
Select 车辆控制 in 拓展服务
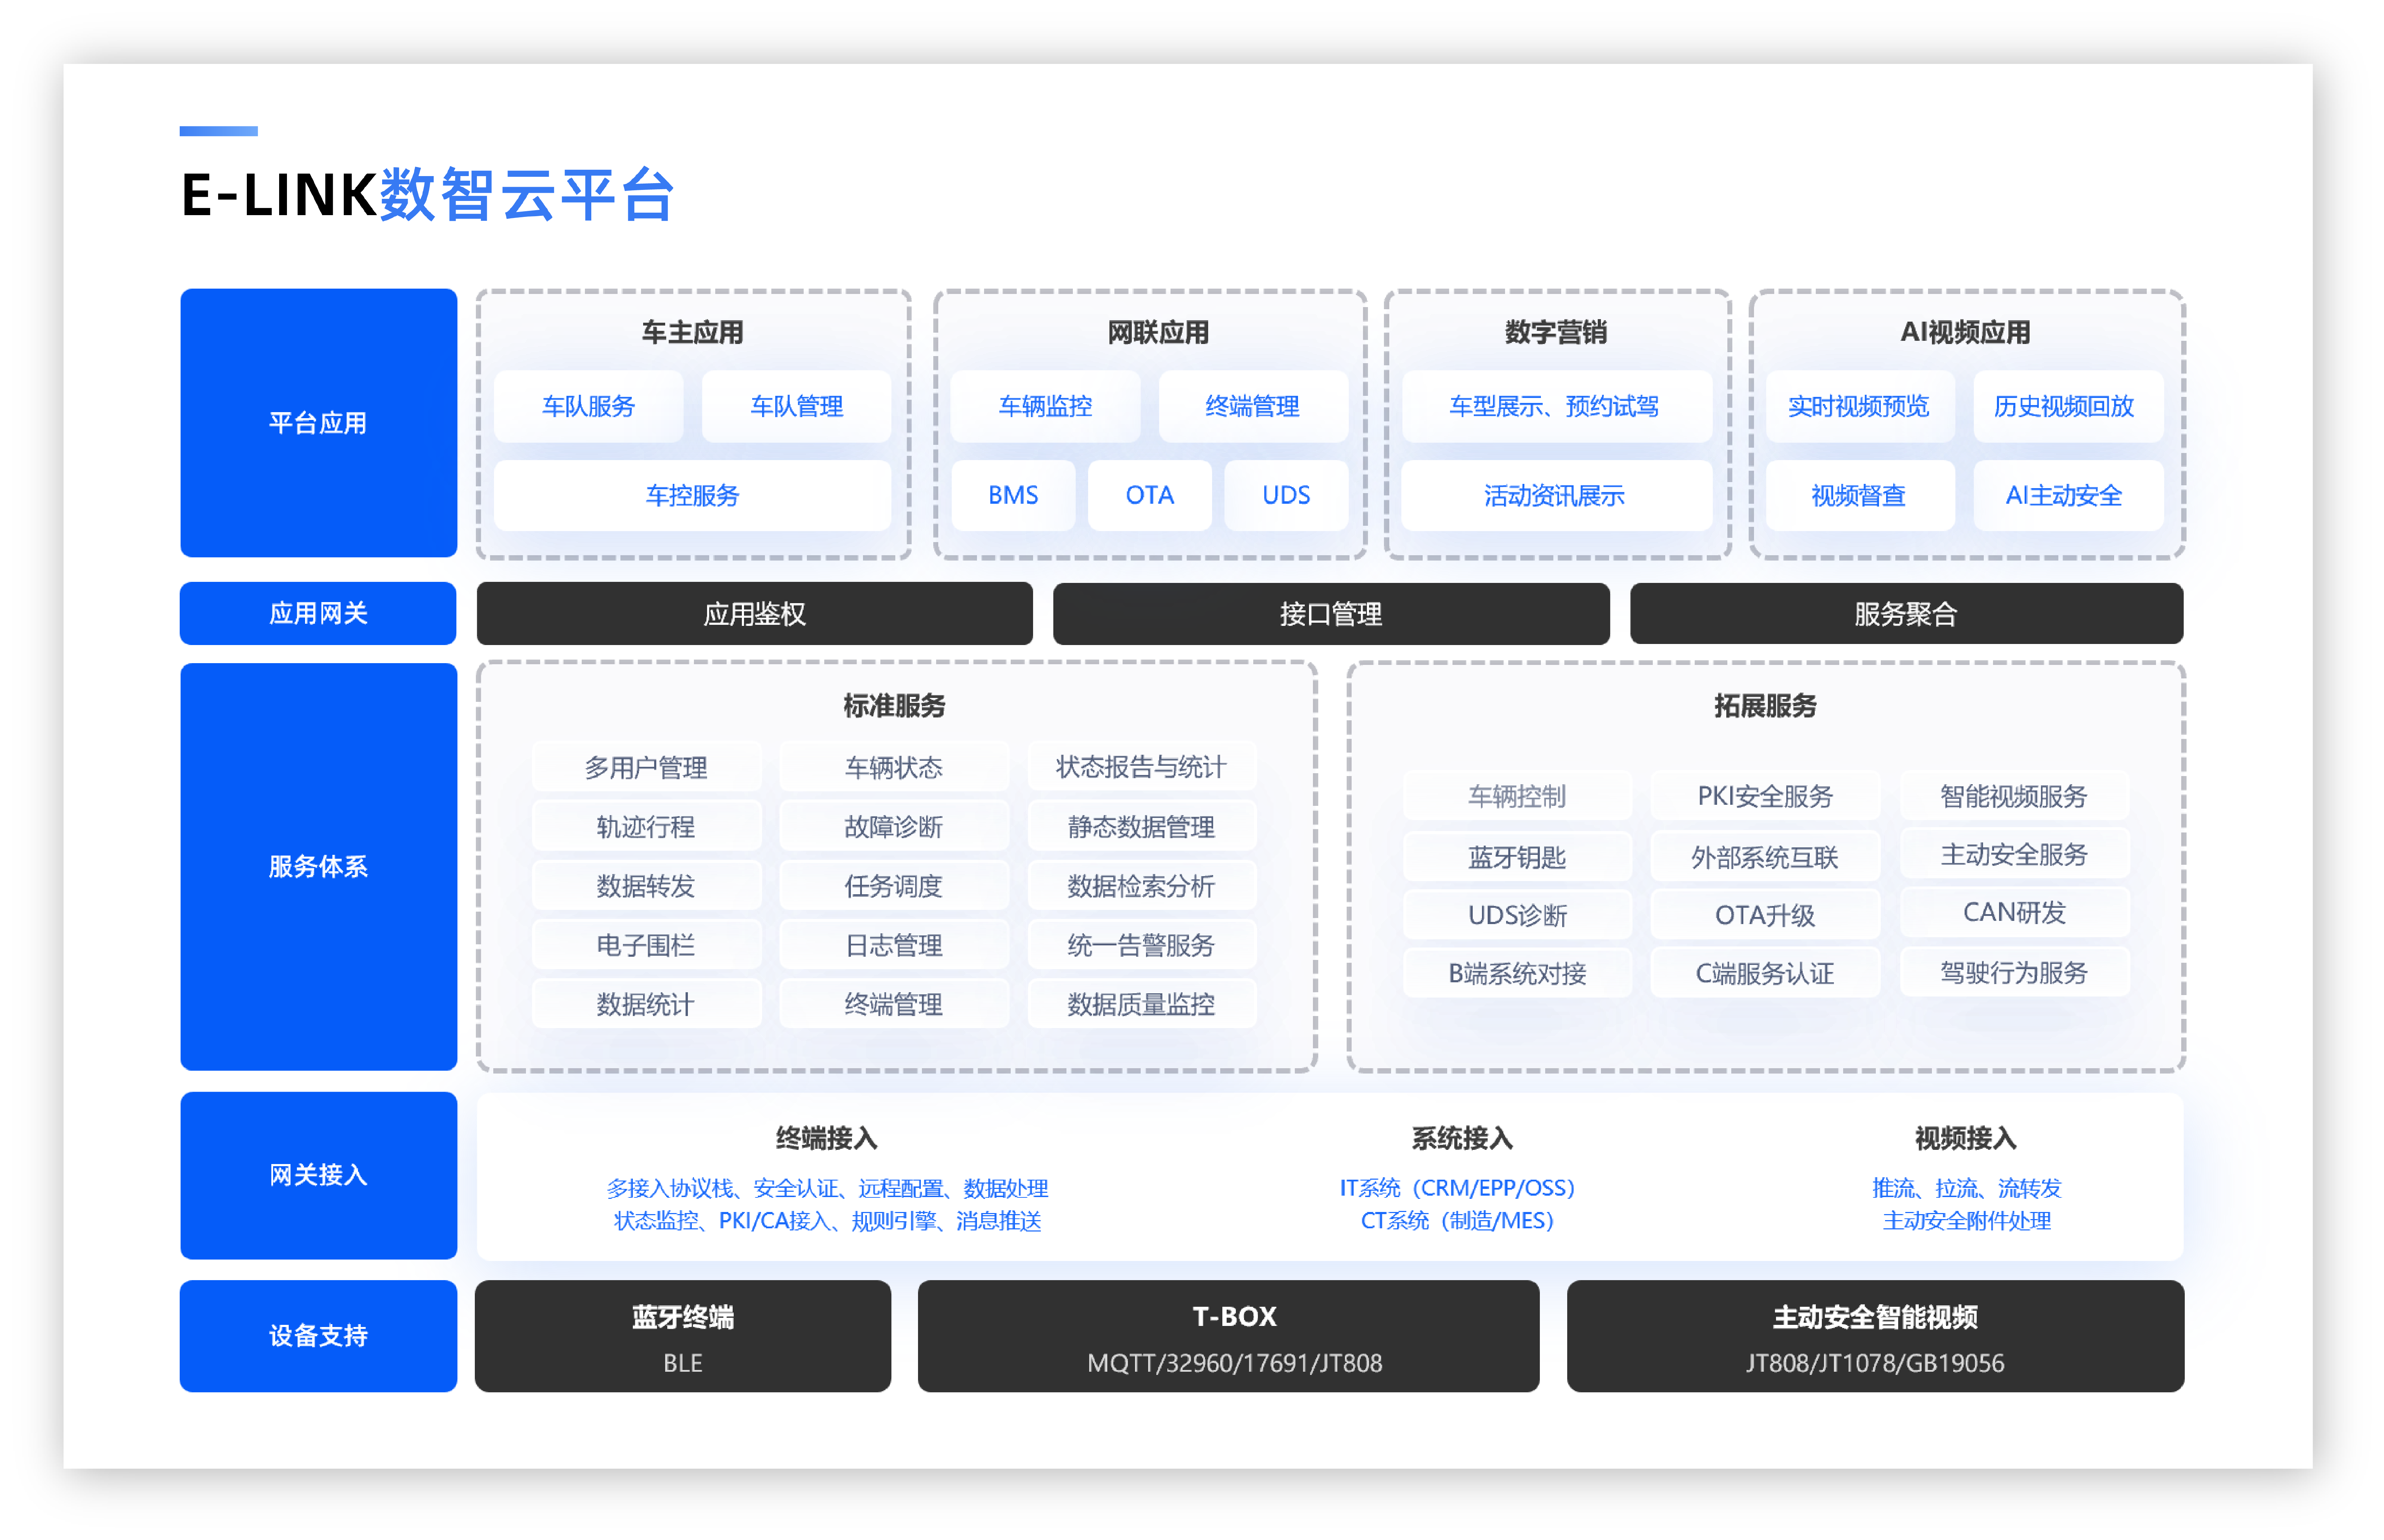click(1517, 796)
